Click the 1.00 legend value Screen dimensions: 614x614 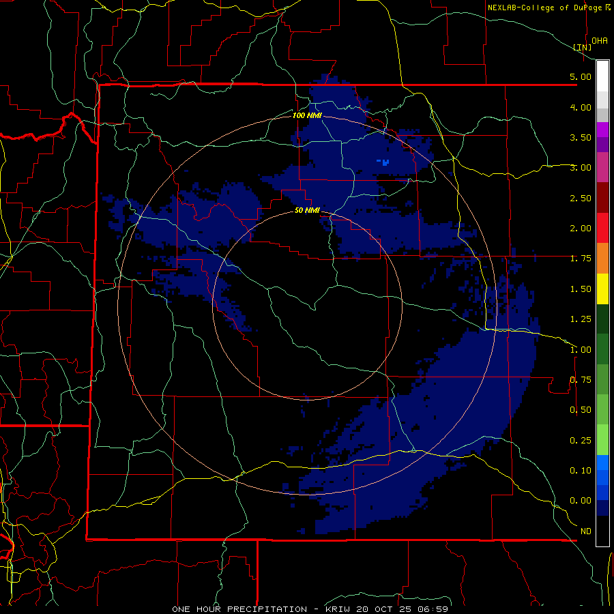(x=581, y=349)
